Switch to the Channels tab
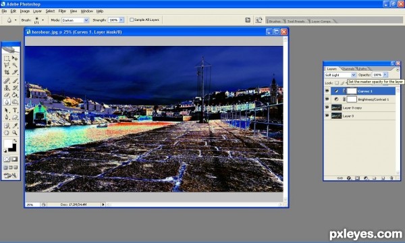 click(x=348, y=69)
